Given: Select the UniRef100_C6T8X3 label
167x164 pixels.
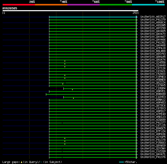Looking at the screenshot, I should point(153,109).
